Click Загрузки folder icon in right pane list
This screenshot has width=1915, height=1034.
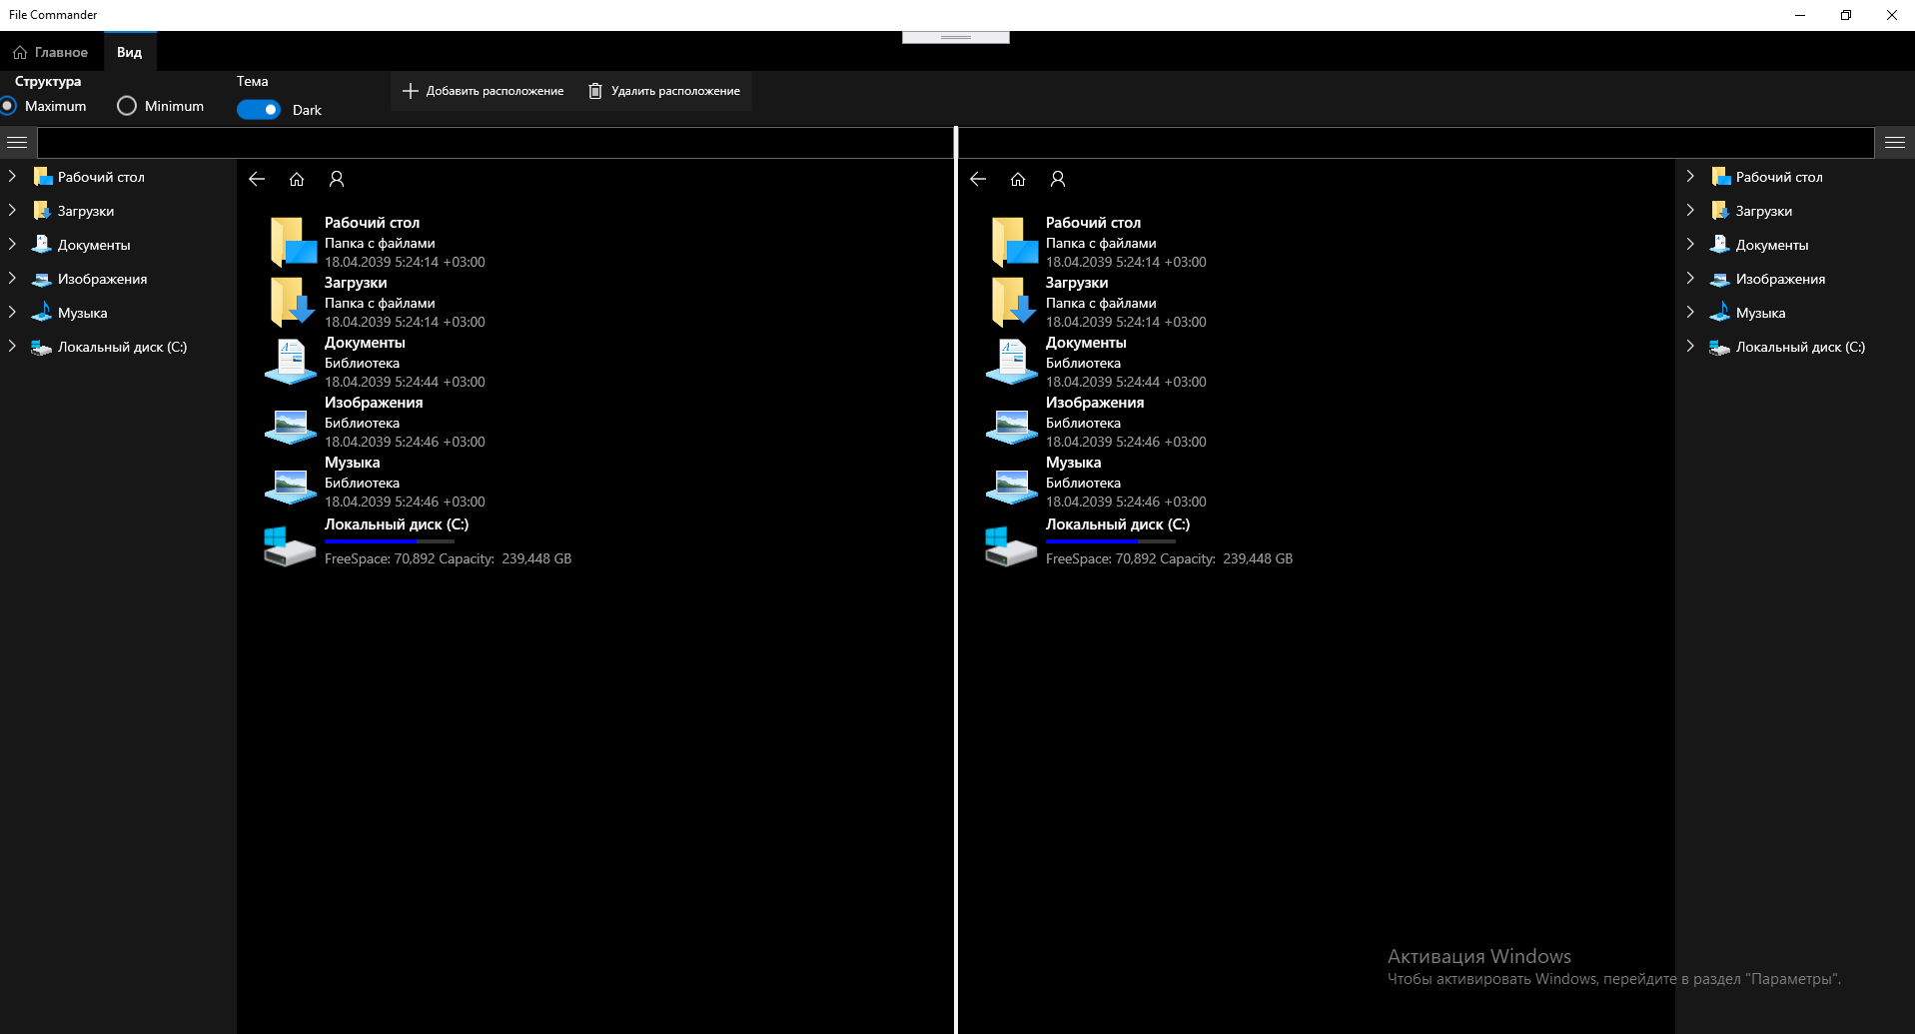(1013, 302)
